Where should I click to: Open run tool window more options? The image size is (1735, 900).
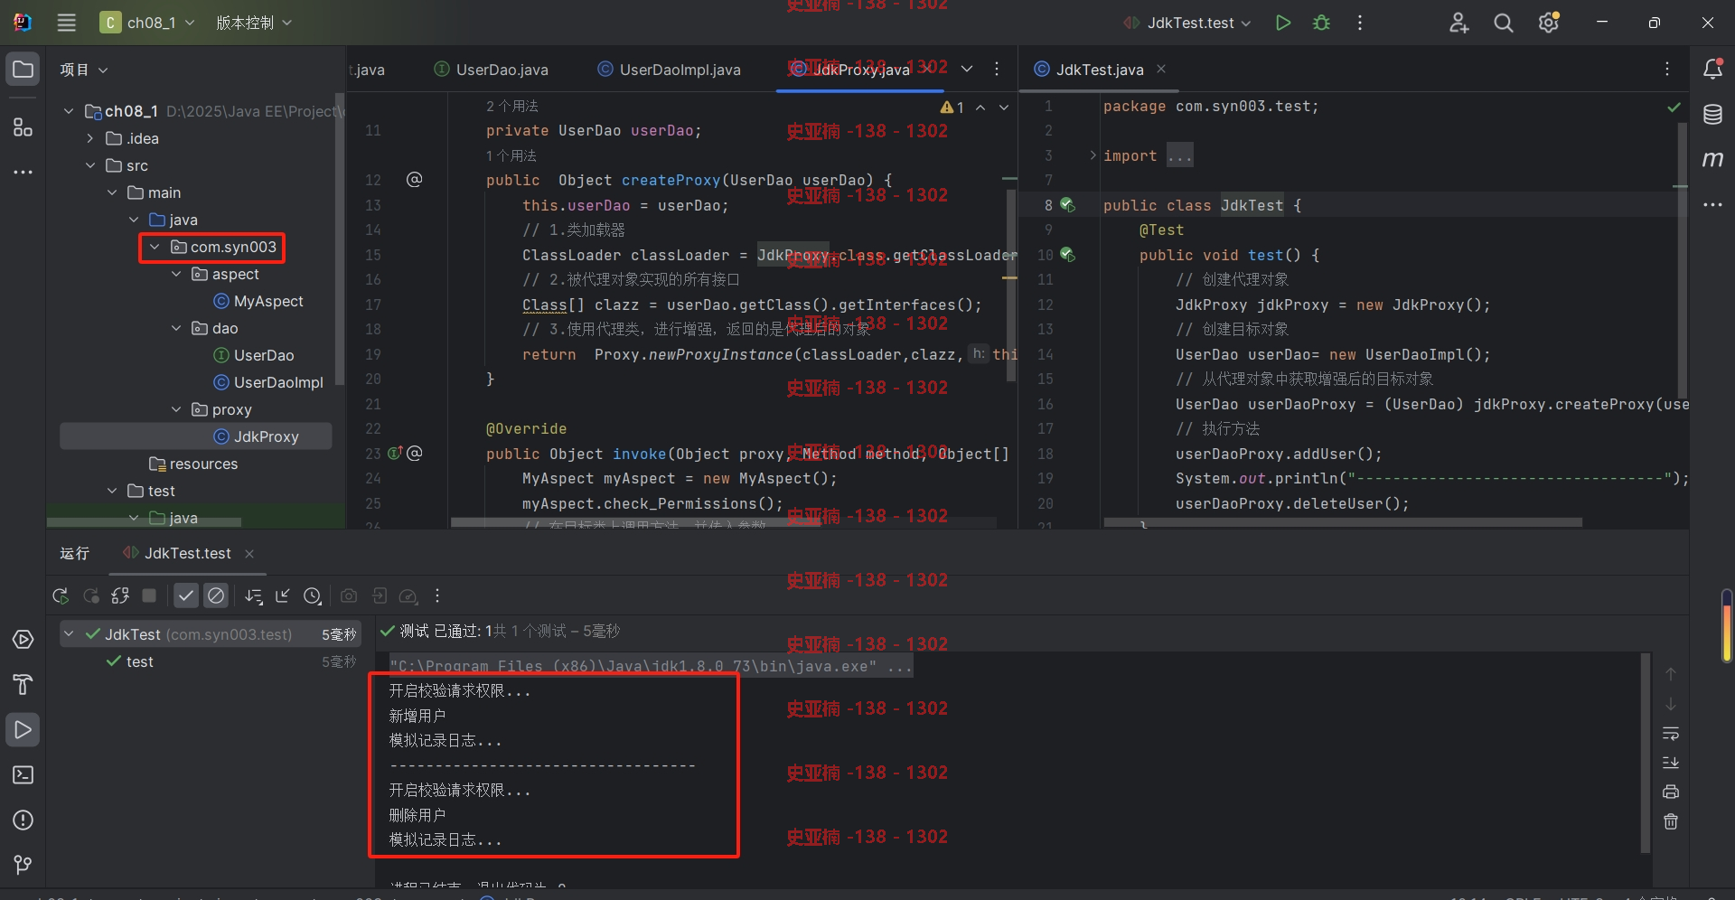437,595
